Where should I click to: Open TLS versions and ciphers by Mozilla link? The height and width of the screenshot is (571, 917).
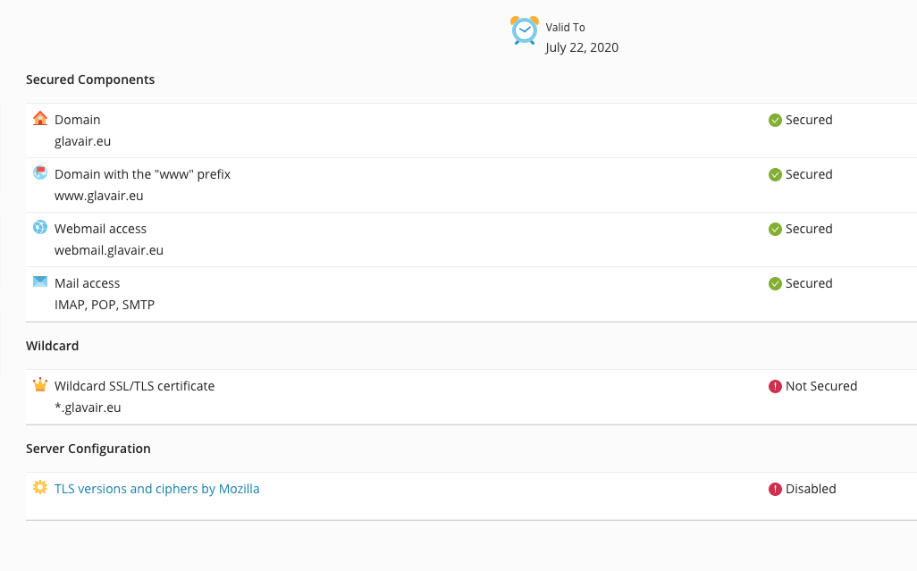pos(156,489)
